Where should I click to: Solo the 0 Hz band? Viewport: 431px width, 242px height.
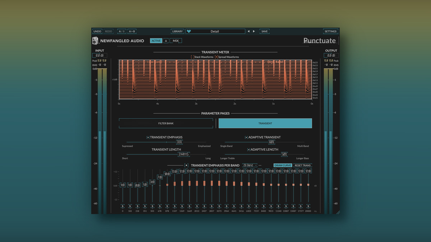[x=122, y=206]
